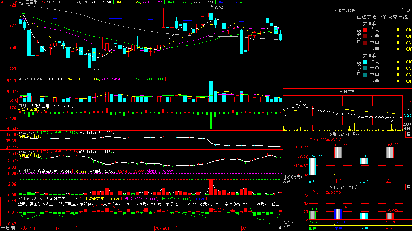Click the SVZL (7) indicator name

[x=26, y=133]
